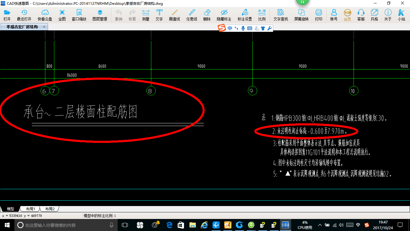Viewport: 410px width, 231px height.
Task: Open the Sogou soft keyboard
Action: [250, 28]
